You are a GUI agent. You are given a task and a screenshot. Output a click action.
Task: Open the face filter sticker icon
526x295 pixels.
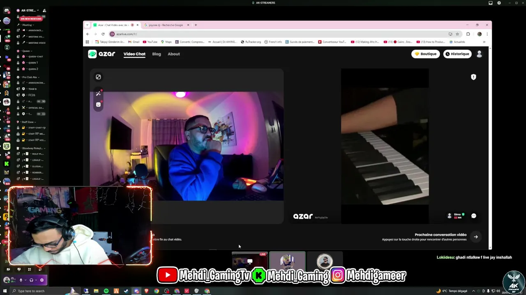98,104
